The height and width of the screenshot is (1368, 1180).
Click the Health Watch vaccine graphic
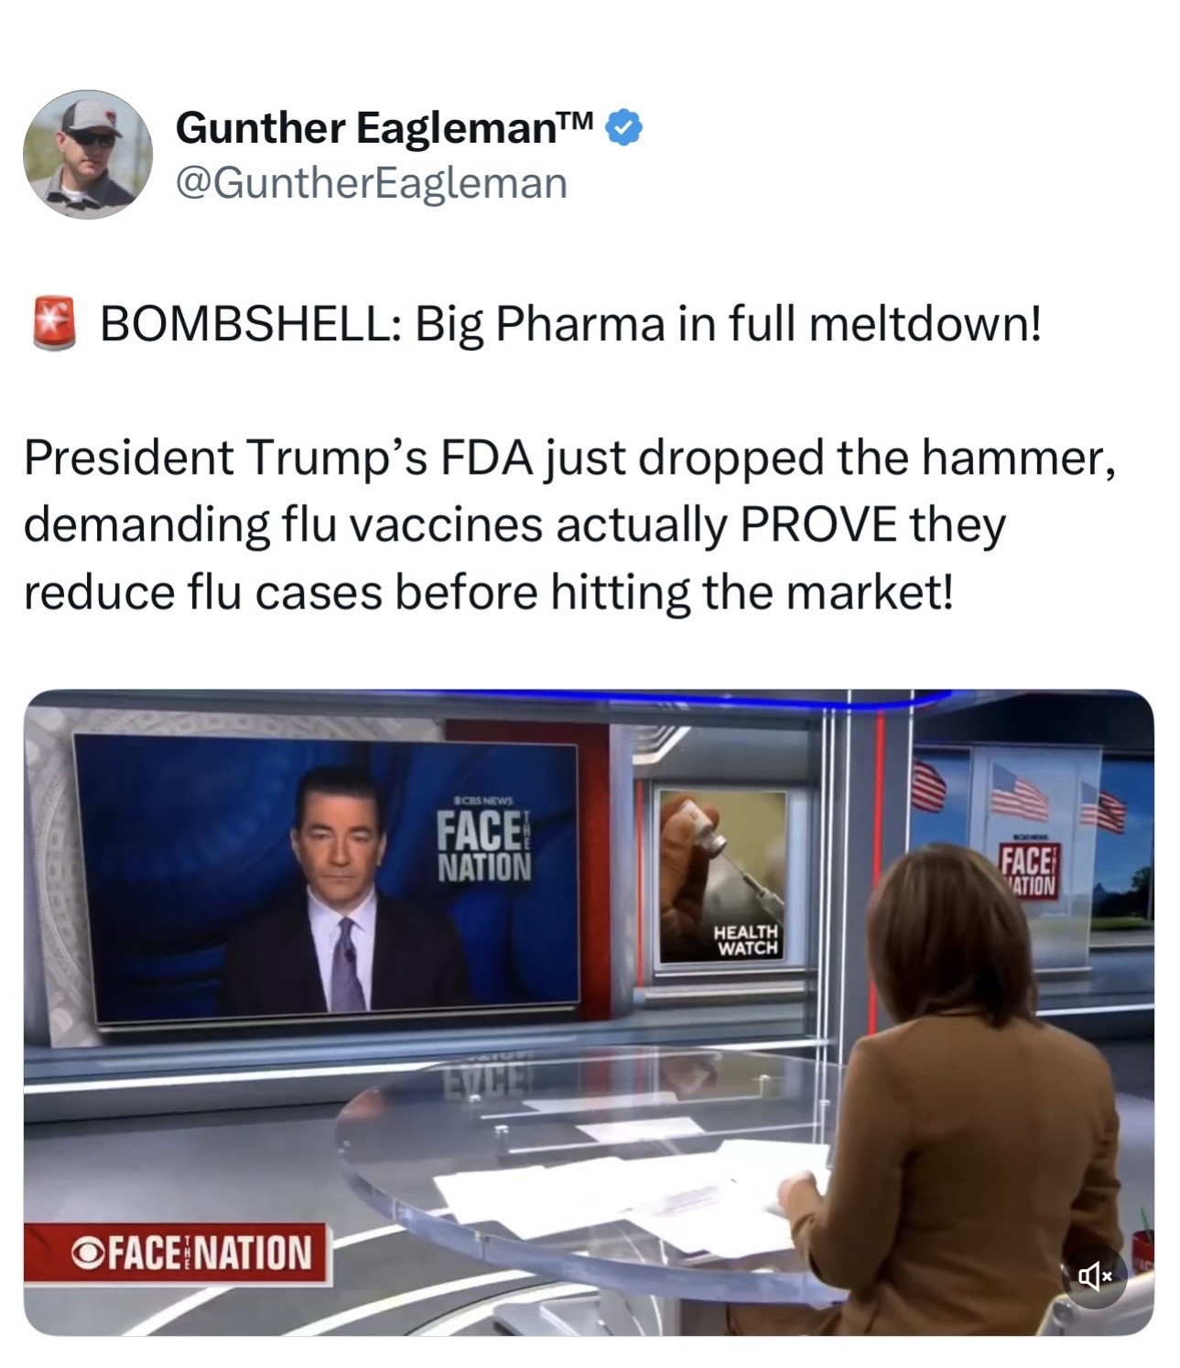pyautogui.click(x=723, y=877)
